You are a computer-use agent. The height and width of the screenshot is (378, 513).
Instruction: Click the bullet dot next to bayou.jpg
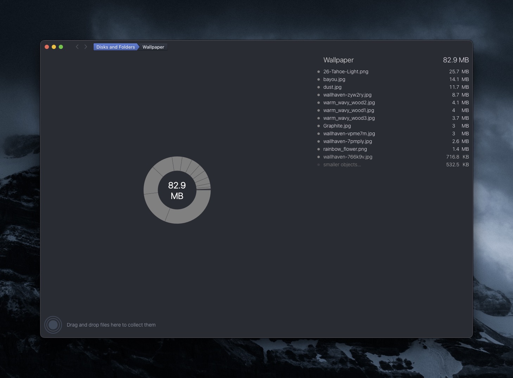pyautogui.click(x=318, y=79)
